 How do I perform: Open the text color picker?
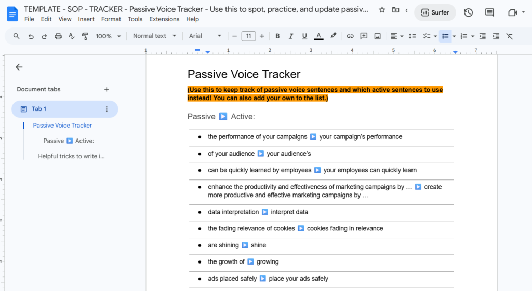click(318, 36)
